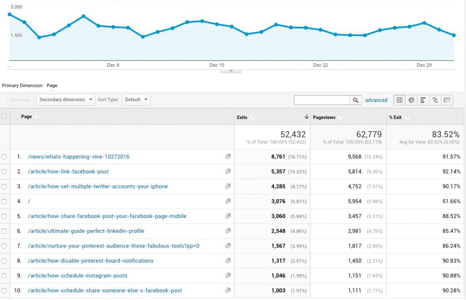Image resolution: width=466 pixels, height=300 pixels.
Task: Open page 1 vine news link in new window
Action: point(228,157)
